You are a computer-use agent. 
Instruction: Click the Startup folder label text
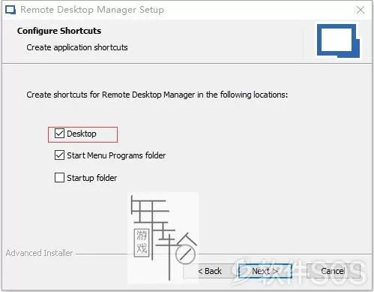pyautogui.click(x=92, y=178)
